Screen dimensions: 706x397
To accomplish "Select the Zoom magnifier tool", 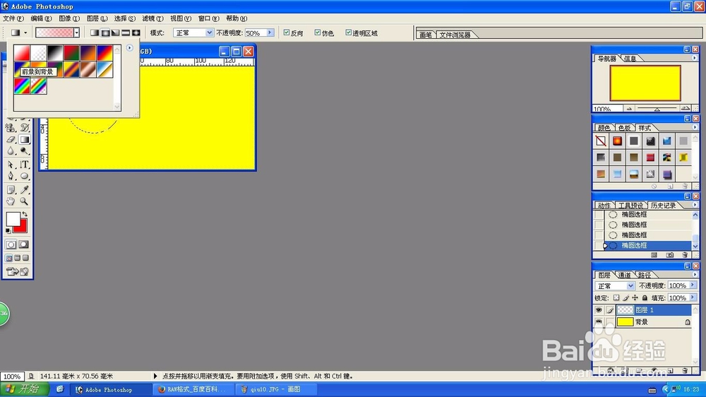I will click(x=25, y=201).
